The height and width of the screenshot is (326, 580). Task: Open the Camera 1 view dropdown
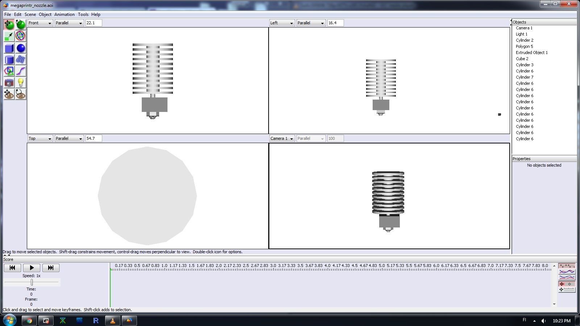click(282, 138)
